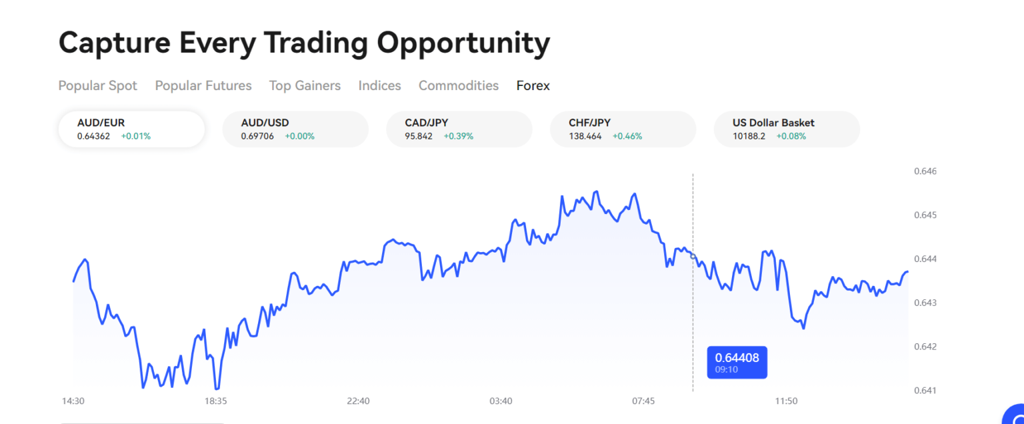
Task: Click the 22:40 time axis label
Action: click(358, 401)
